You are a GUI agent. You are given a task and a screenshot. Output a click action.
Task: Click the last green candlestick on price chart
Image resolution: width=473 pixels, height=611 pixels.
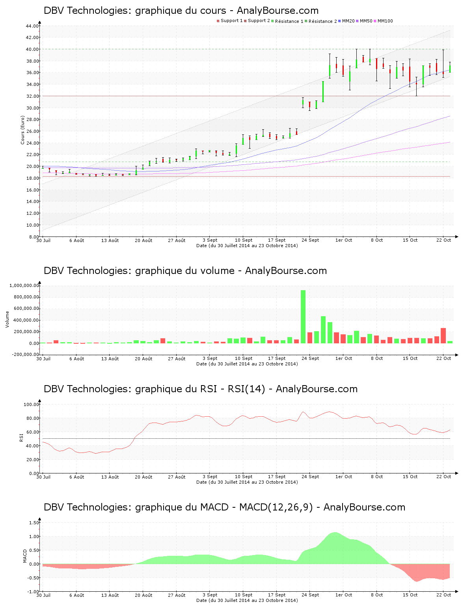[x=450, y=68]
